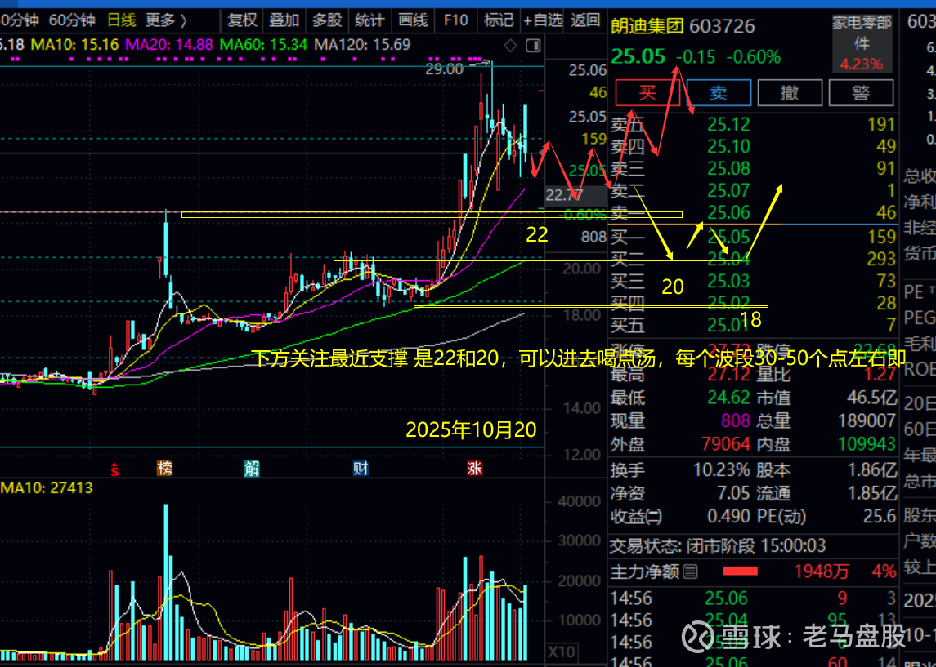936x667 pixels.
Task: Click the 量比 value 1.27
Action: click(880, 375)
